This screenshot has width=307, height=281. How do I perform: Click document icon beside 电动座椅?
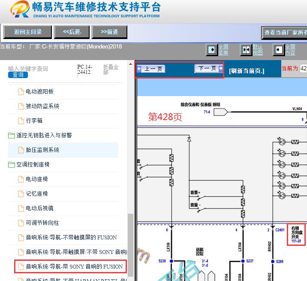point(21,179)
